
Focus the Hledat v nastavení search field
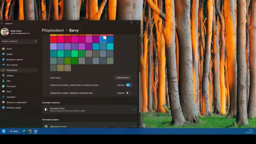pyautogui.click(x=19, y=41)
